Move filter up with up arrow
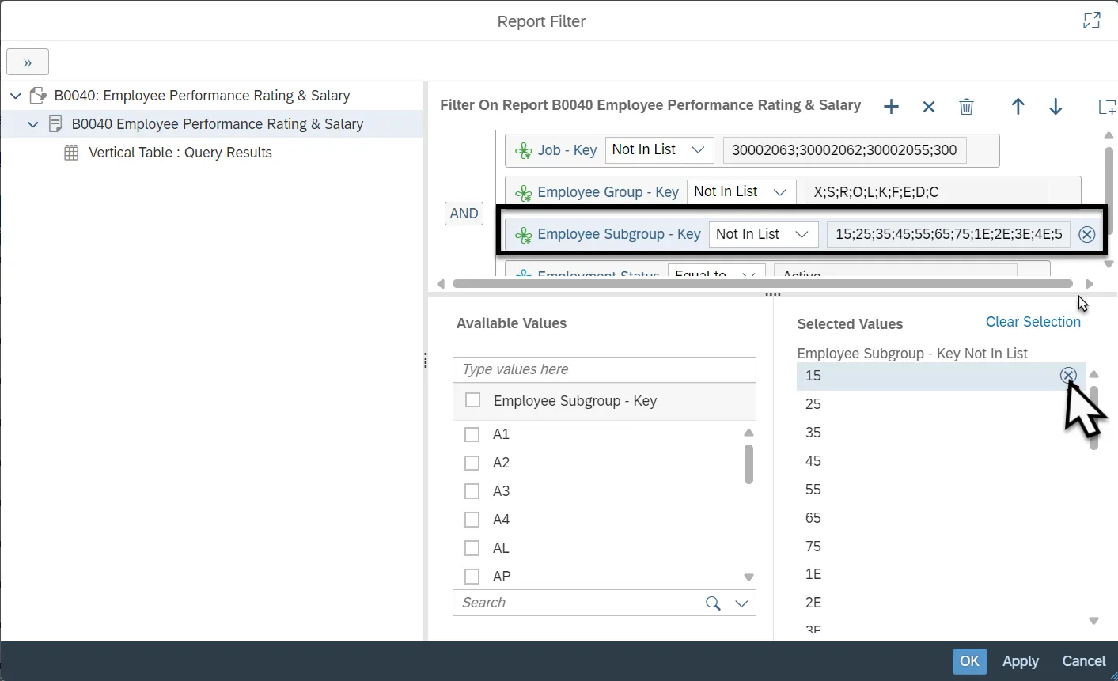Screen dimensions: 1118x681 (x=1018, y=107)
